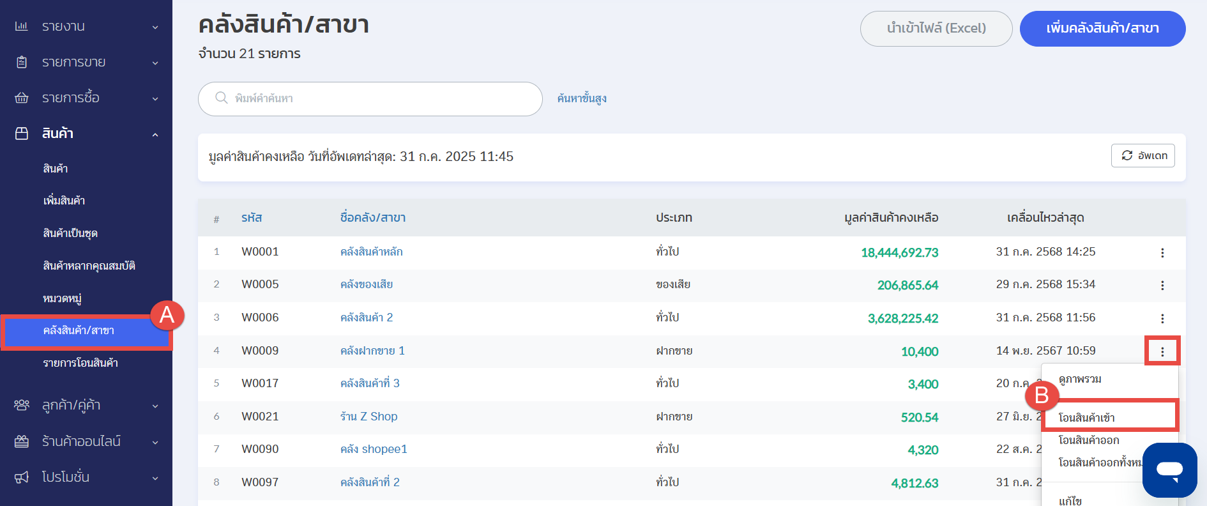Click the three-dot menu for คลังฝากขาย 1
1207x506 pixels.
point(1162,351)
